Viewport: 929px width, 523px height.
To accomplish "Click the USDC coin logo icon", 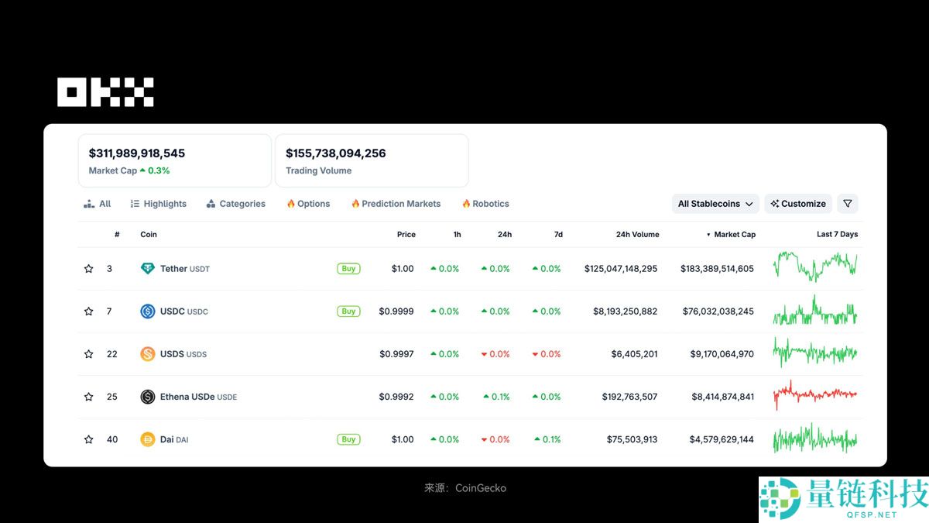I will pyautogui.click(x=147, y=311).
